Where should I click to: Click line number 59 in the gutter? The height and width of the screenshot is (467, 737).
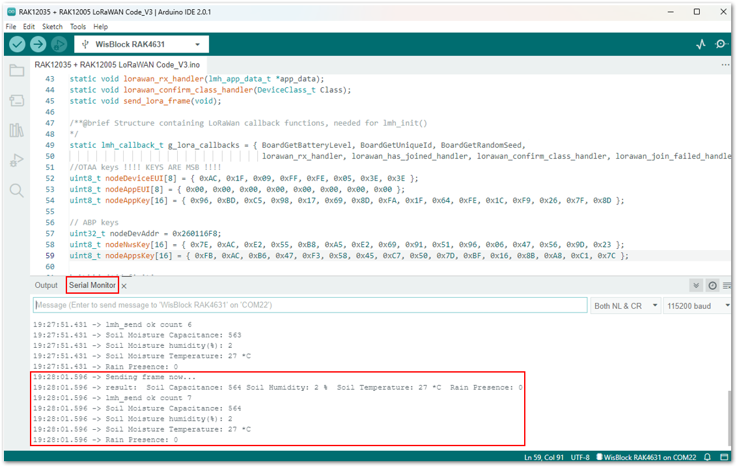[50, 256]
